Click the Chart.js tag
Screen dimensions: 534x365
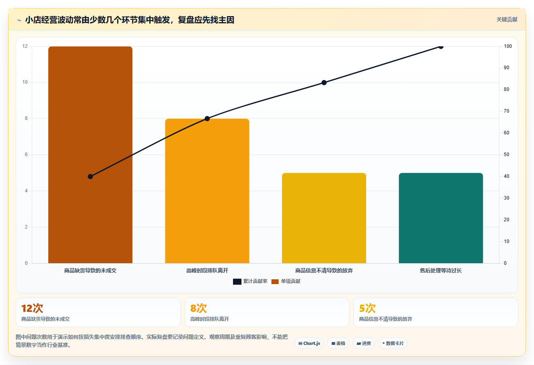309,343
